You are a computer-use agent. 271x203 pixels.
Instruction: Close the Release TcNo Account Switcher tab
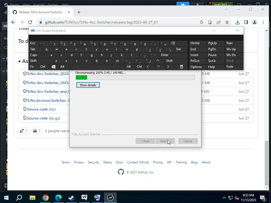pos(69,12)
